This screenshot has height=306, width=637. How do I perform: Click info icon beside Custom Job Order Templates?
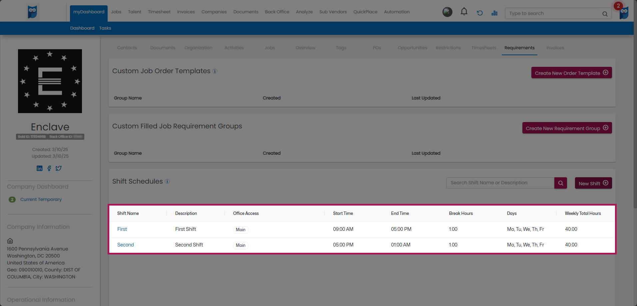tap(215, 71)
